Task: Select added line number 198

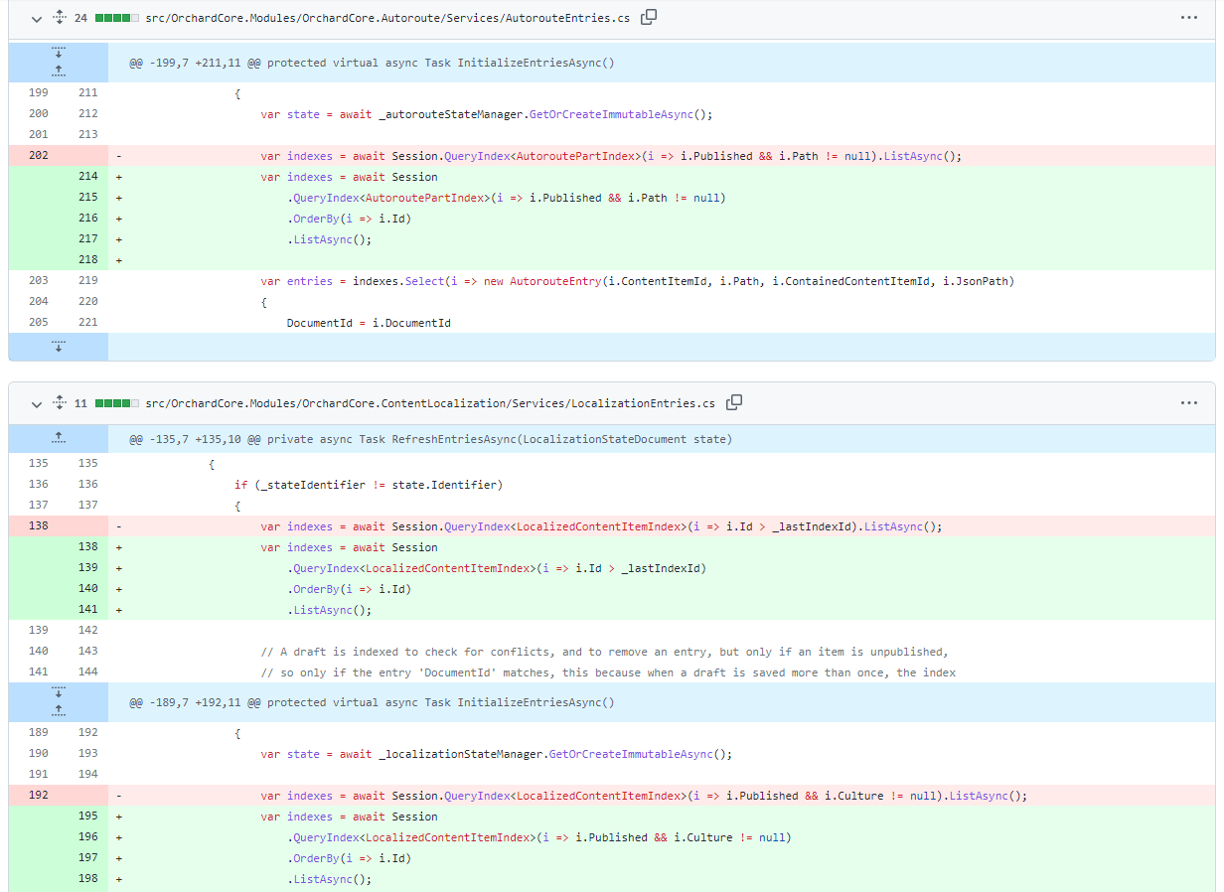Action: (x=87, y=879)
